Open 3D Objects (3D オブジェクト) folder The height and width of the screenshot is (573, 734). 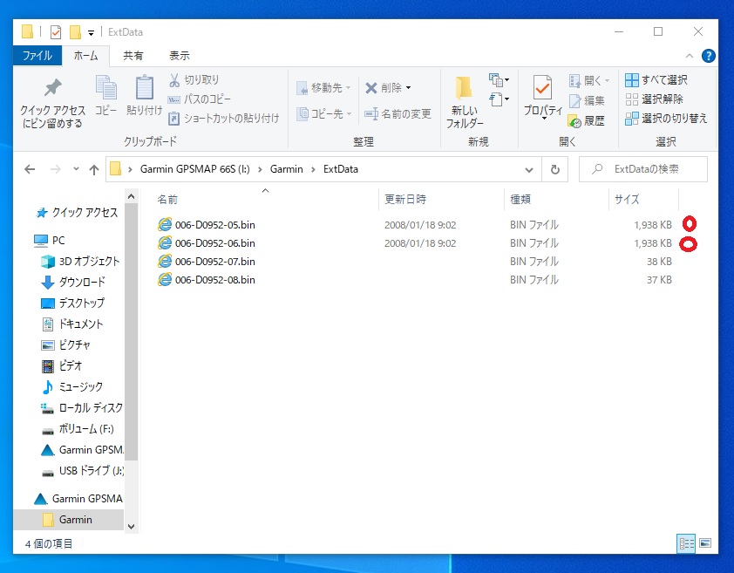pos(80,262)
